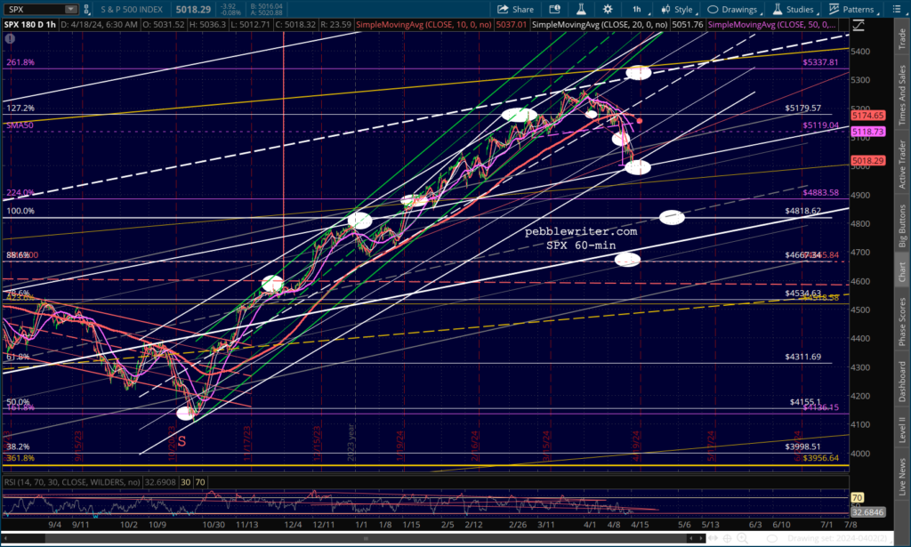
Task: Click the scrollbar right arrow
Action: coord(702,538)
